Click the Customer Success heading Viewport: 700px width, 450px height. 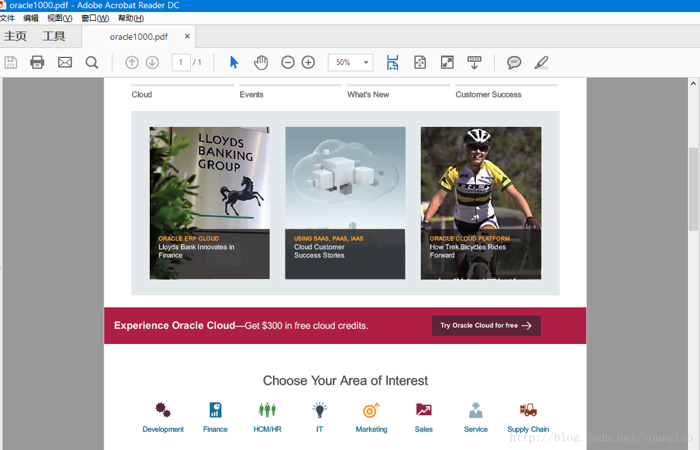(488, 95)
